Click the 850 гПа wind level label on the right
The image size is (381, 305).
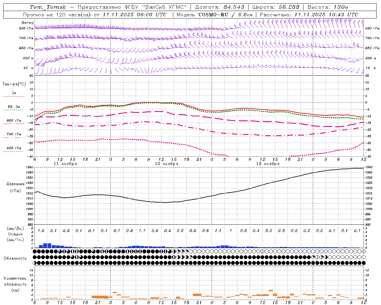[x=372, y=48]
